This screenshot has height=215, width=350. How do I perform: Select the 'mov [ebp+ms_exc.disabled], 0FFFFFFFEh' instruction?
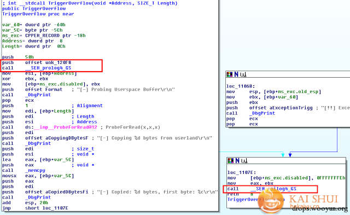pyautogui.click(x=286, y=178)
